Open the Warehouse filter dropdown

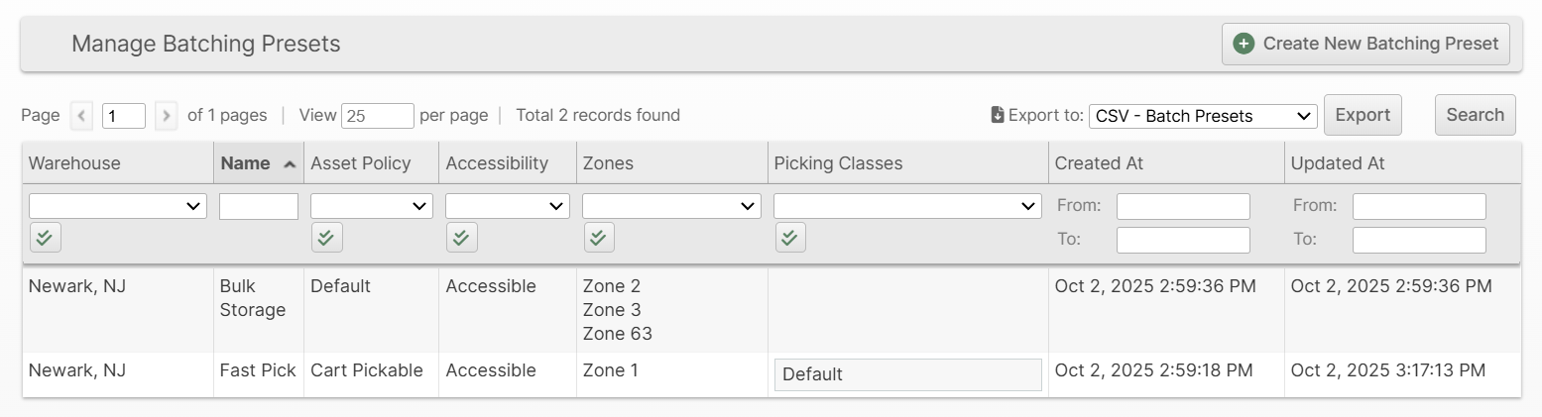(x=118, y=206)
